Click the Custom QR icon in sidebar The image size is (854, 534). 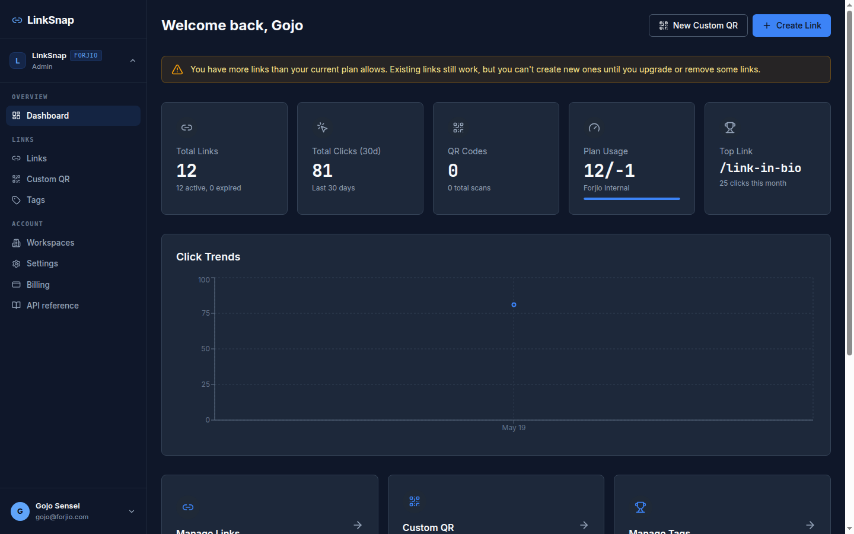(x=16, y=179)
